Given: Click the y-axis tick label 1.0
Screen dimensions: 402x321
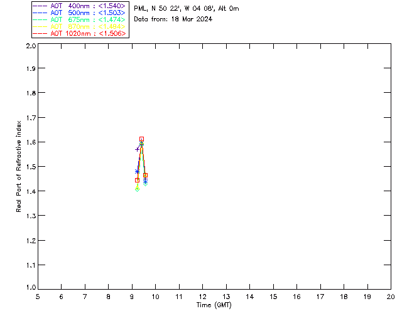Looking at the screenshot, I should [x=31, y=288].
